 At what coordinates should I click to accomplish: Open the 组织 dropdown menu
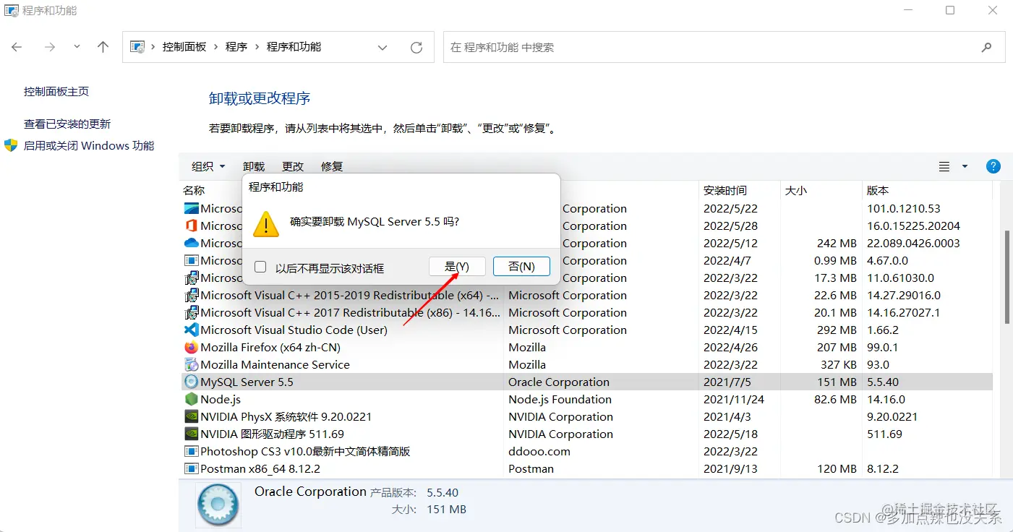click(x=208, y=166)
